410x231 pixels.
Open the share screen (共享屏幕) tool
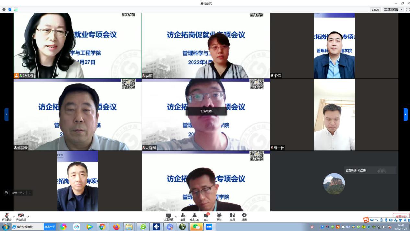click(x=169, y=216)
